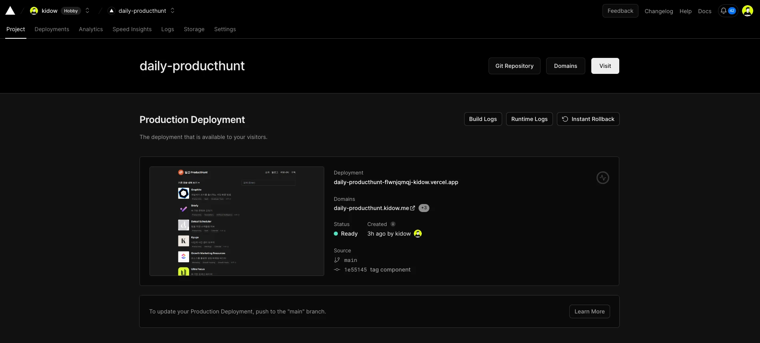Viewport: 760px width, 343px height.
Task: Show the +3 additional domains badge
Action: [424, 208]
